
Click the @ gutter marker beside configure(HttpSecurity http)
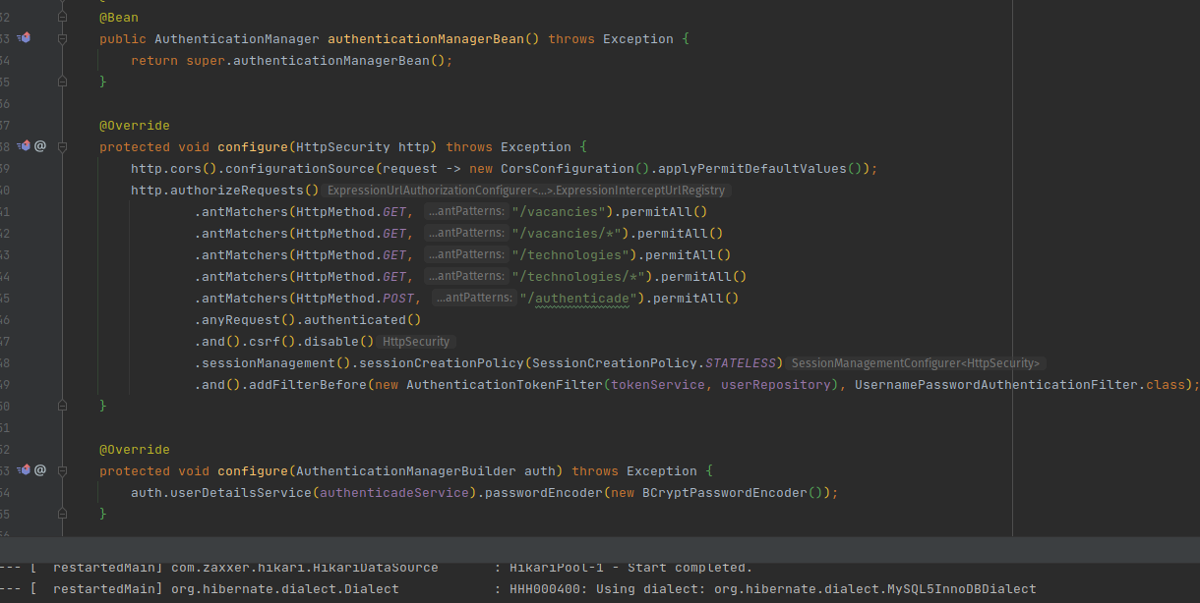click(x=40, y=146)
